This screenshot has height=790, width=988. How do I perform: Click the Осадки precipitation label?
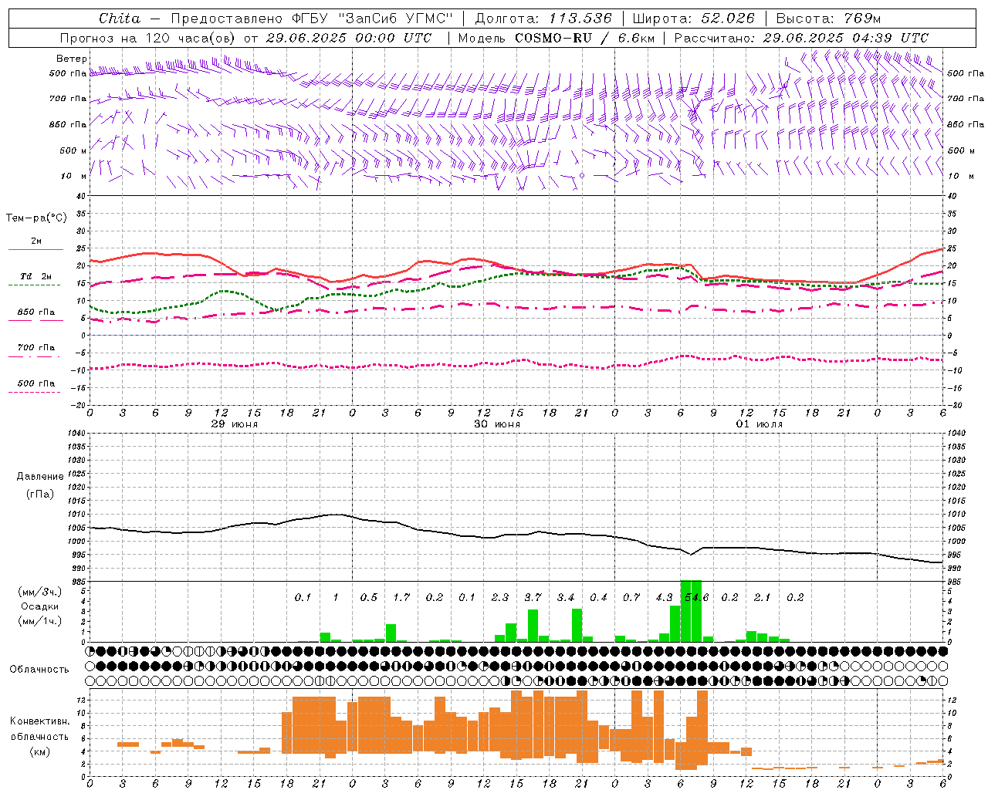coord(39,606)
